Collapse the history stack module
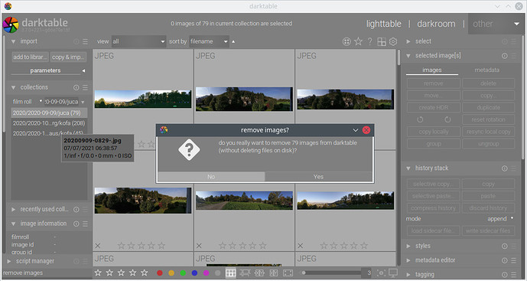 point(408,168)
